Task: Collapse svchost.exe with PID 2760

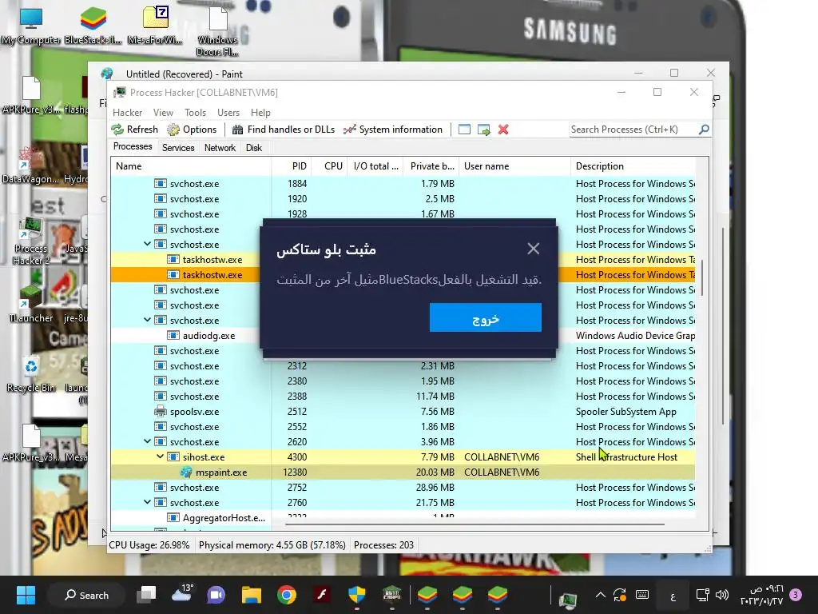Action: (148, 502)
